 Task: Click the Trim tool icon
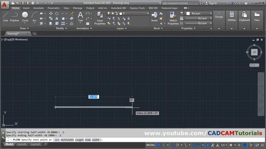(x=63, y=14)
